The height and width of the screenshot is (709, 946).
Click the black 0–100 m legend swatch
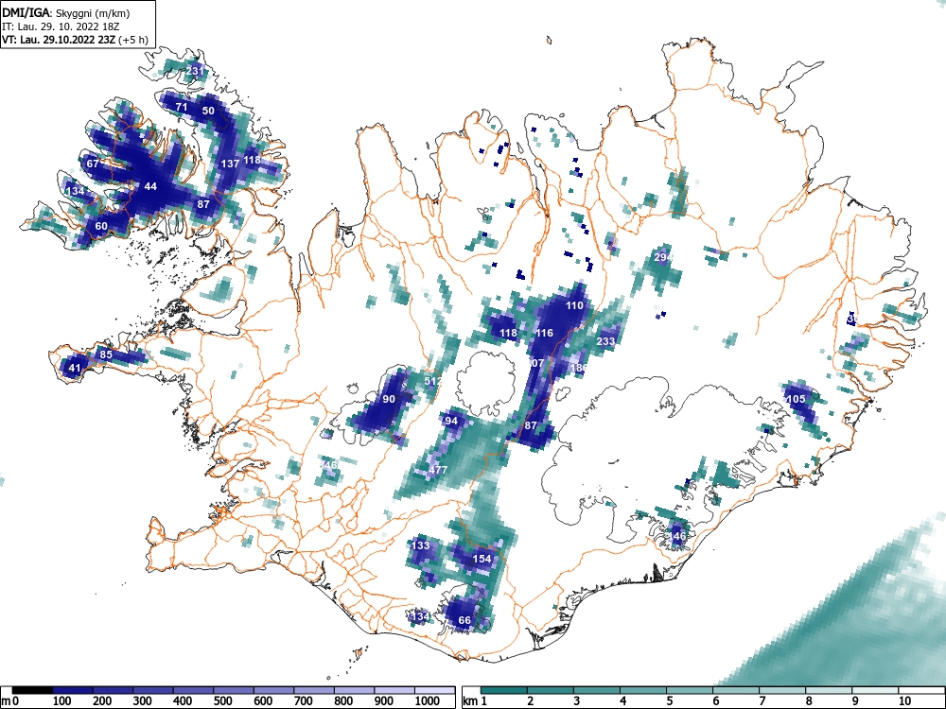point(32,690)
